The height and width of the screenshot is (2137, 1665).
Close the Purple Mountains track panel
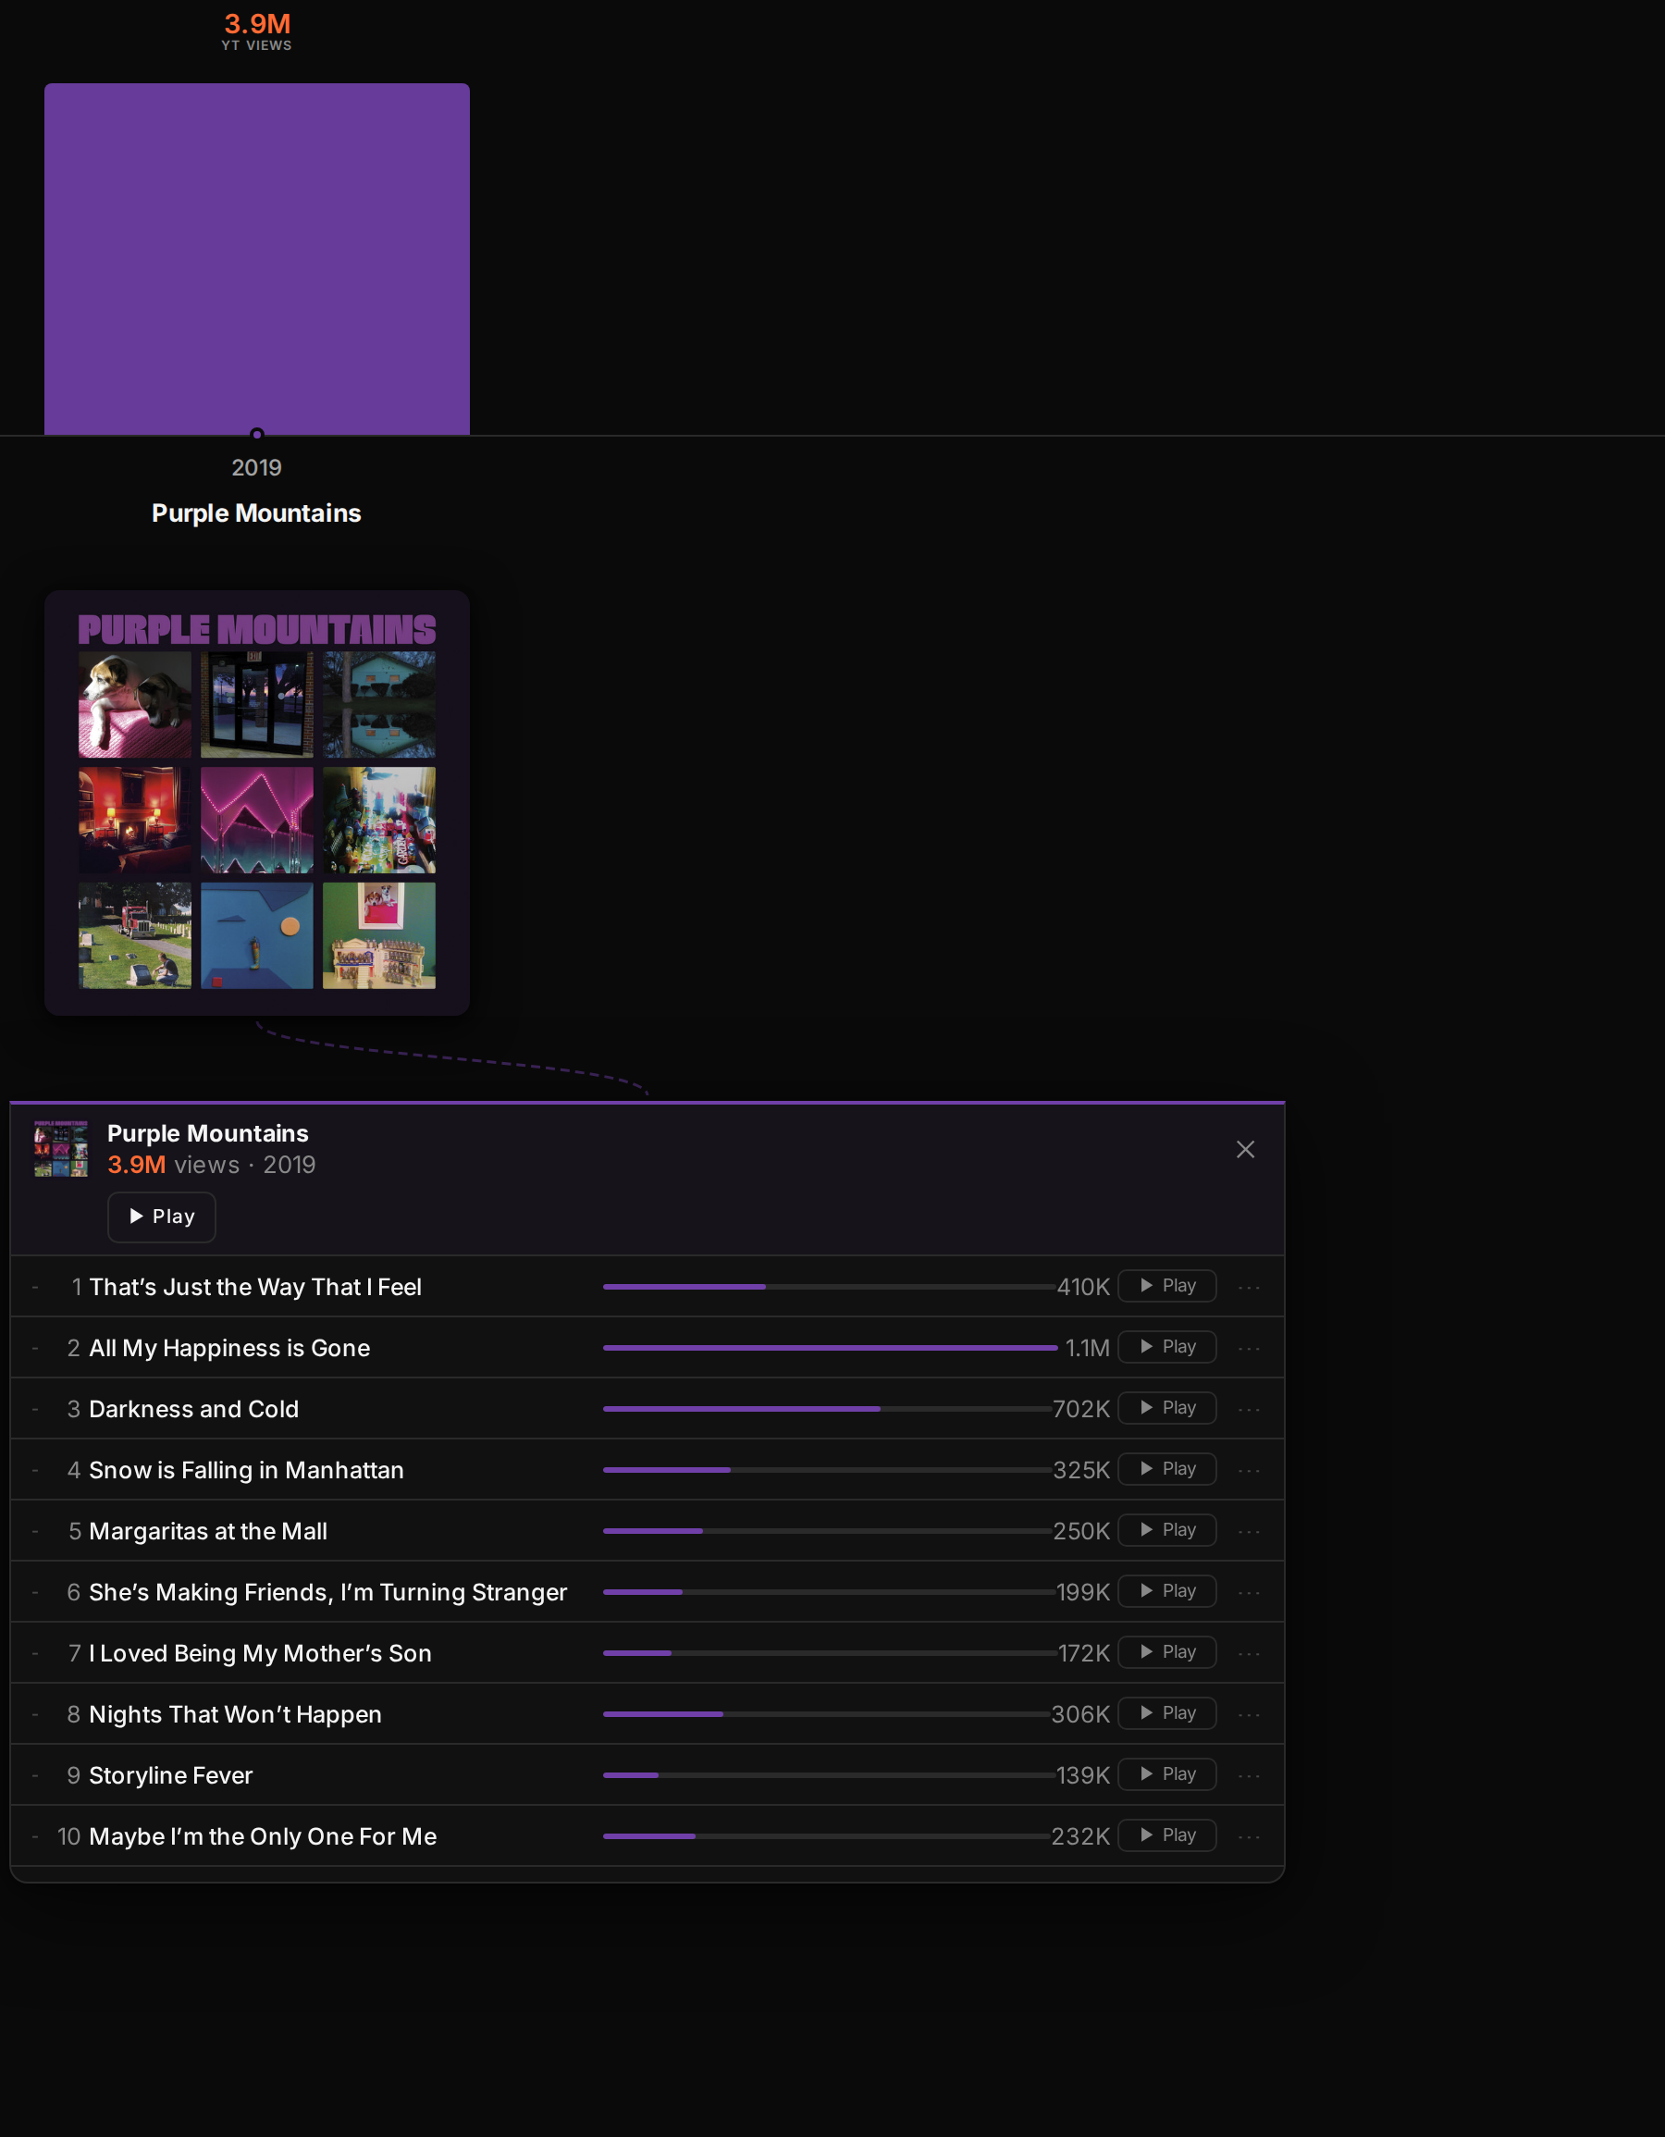click(1244, 1150)
